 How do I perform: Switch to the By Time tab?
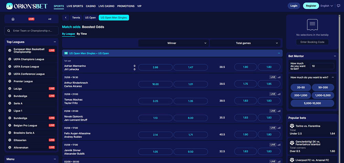[82, 34]
